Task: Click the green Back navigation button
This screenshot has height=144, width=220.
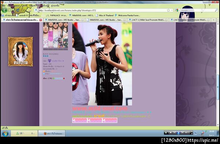Action: (4, 10)
